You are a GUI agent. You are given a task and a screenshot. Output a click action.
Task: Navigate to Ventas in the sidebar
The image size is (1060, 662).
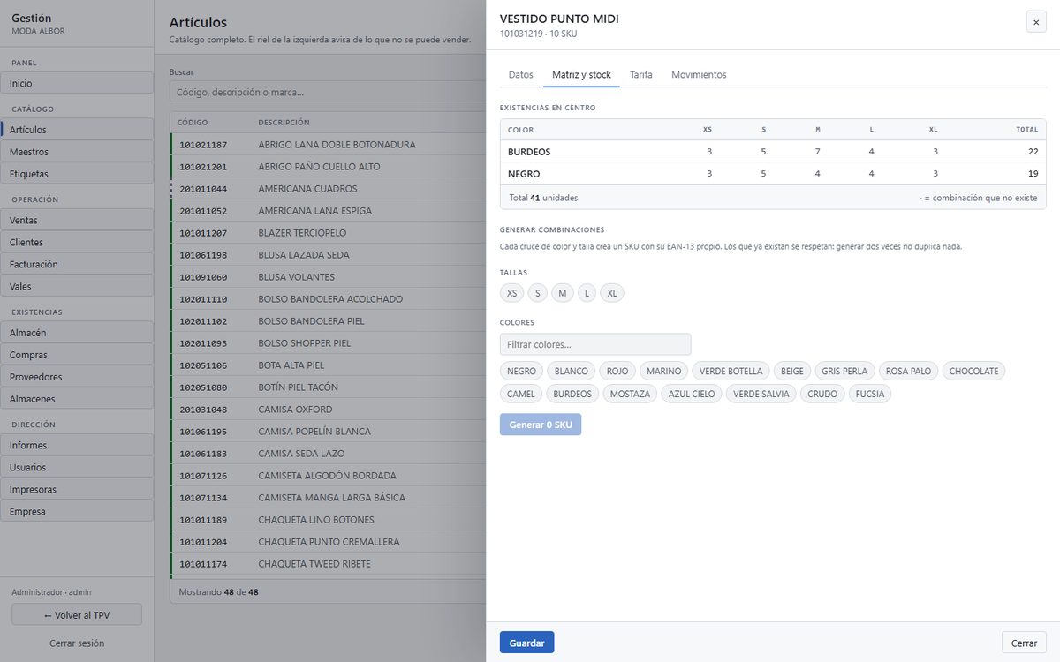tap(77, 220)
